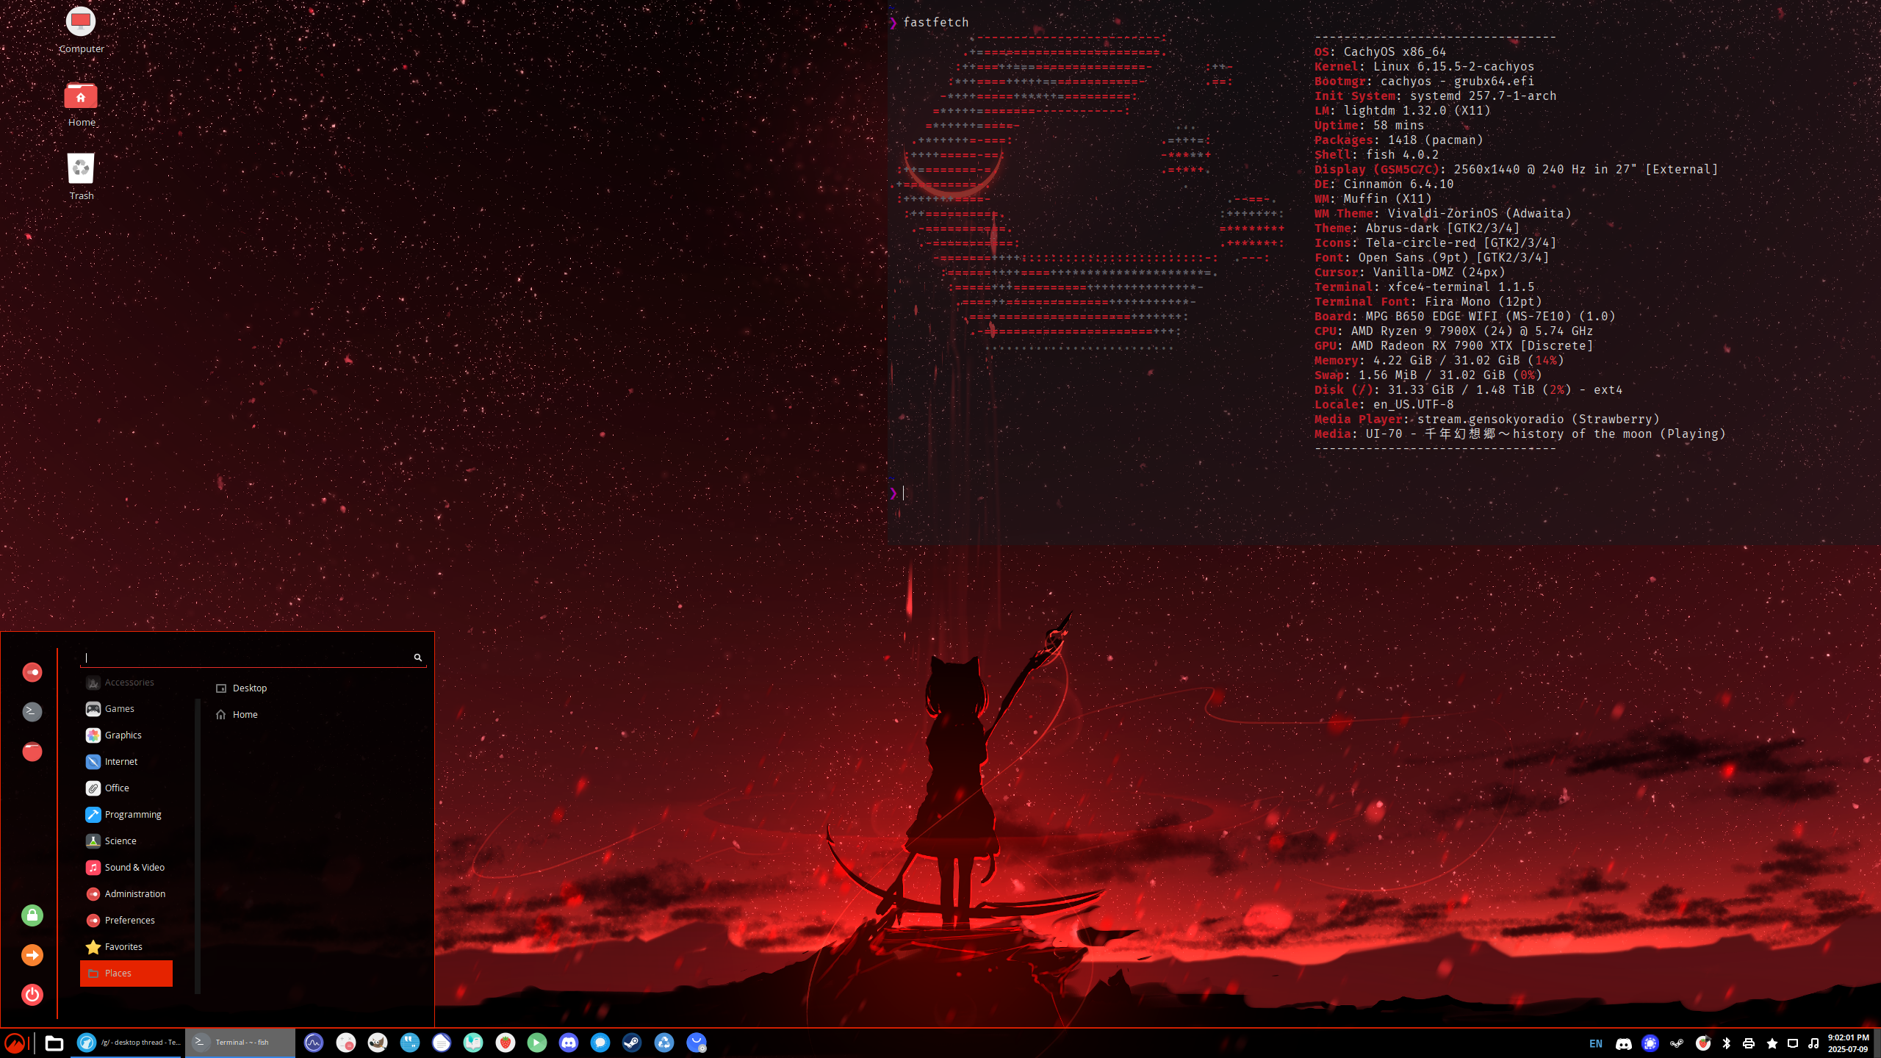Open the Bluetooth tray applet
This screenshot has height=1058, width=1881.
tap(1727, 1043)
